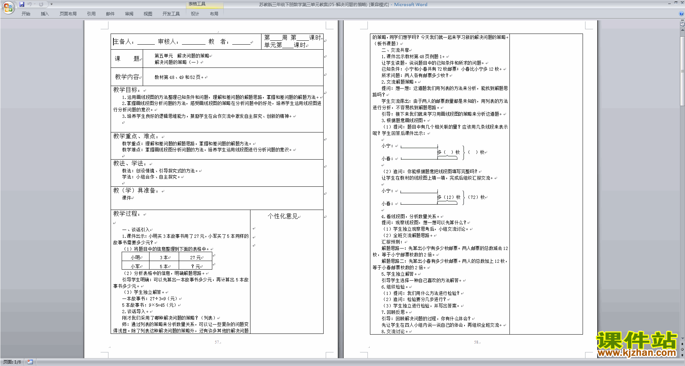Minimize the Word window
Screen dimensions: 685x366
[x=669, y=3]
